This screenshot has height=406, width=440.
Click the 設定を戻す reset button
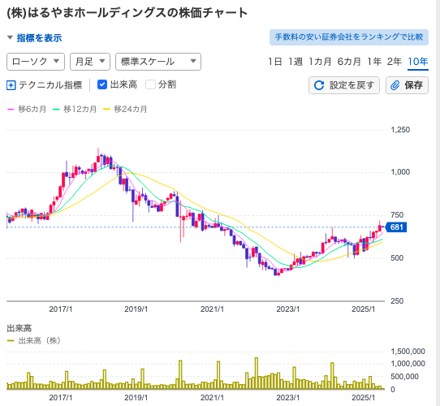click(x=344, y=85)
